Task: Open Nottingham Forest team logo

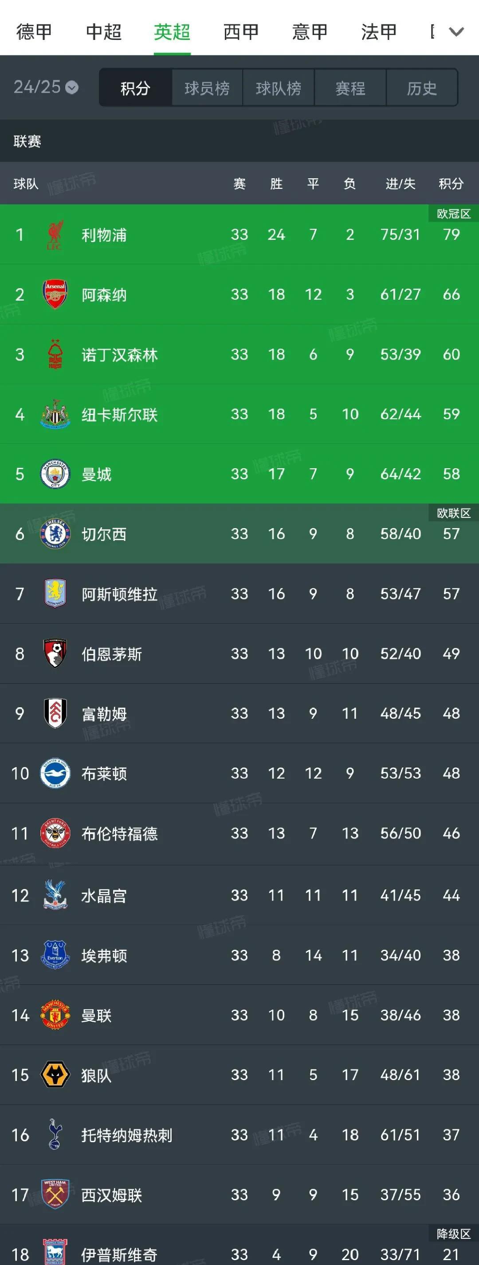Action: (x=55, y=355)
